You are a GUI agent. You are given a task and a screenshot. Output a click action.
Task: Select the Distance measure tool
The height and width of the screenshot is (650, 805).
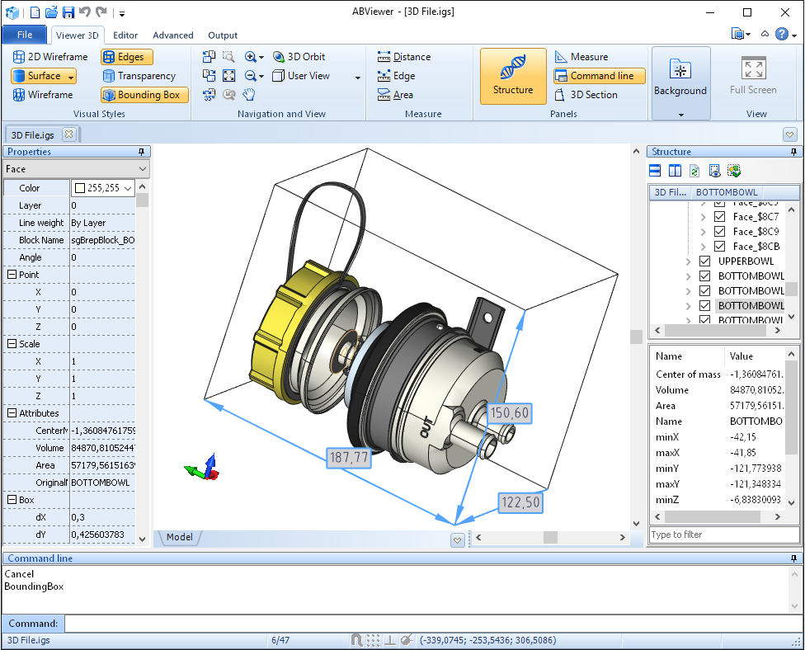click(x=404, y=57)
